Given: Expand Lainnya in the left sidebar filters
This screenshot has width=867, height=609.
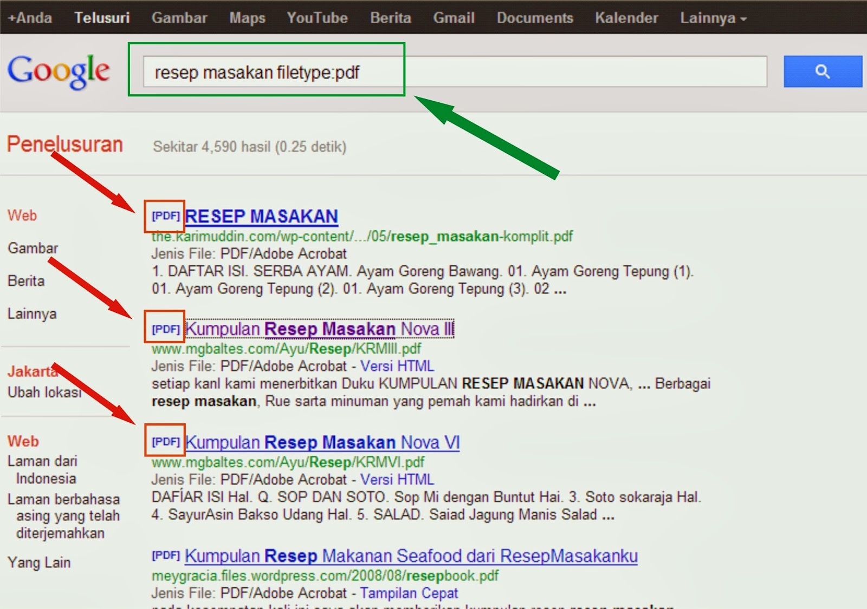Looking at the screenshot, I should coord(31,313).
